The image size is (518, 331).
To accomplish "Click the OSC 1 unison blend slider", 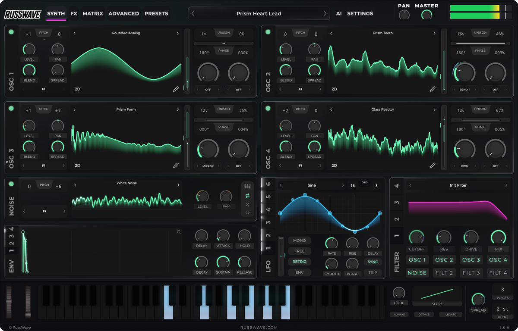I will coord(224,44).
